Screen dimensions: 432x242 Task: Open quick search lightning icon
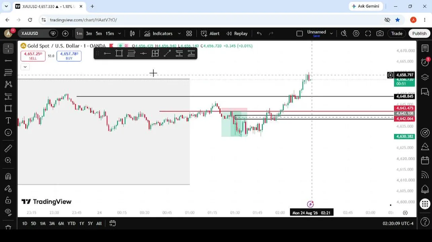click(344, 33)
